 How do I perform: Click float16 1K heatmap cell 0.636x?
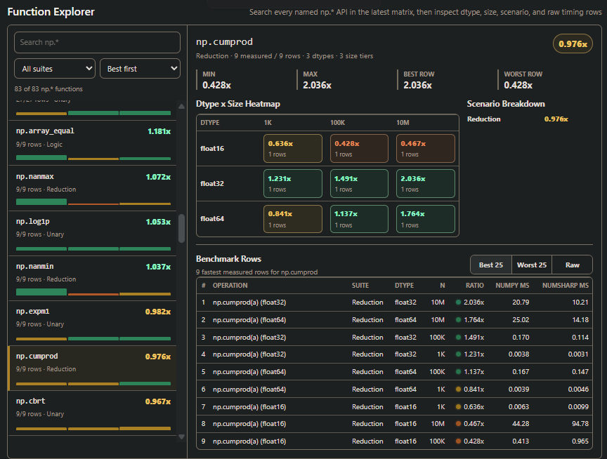(293, 149)
